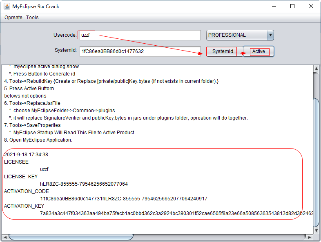
Task: Expand the PROFESSIONAL edition dropdown arrow
Action: pos(270,35)
